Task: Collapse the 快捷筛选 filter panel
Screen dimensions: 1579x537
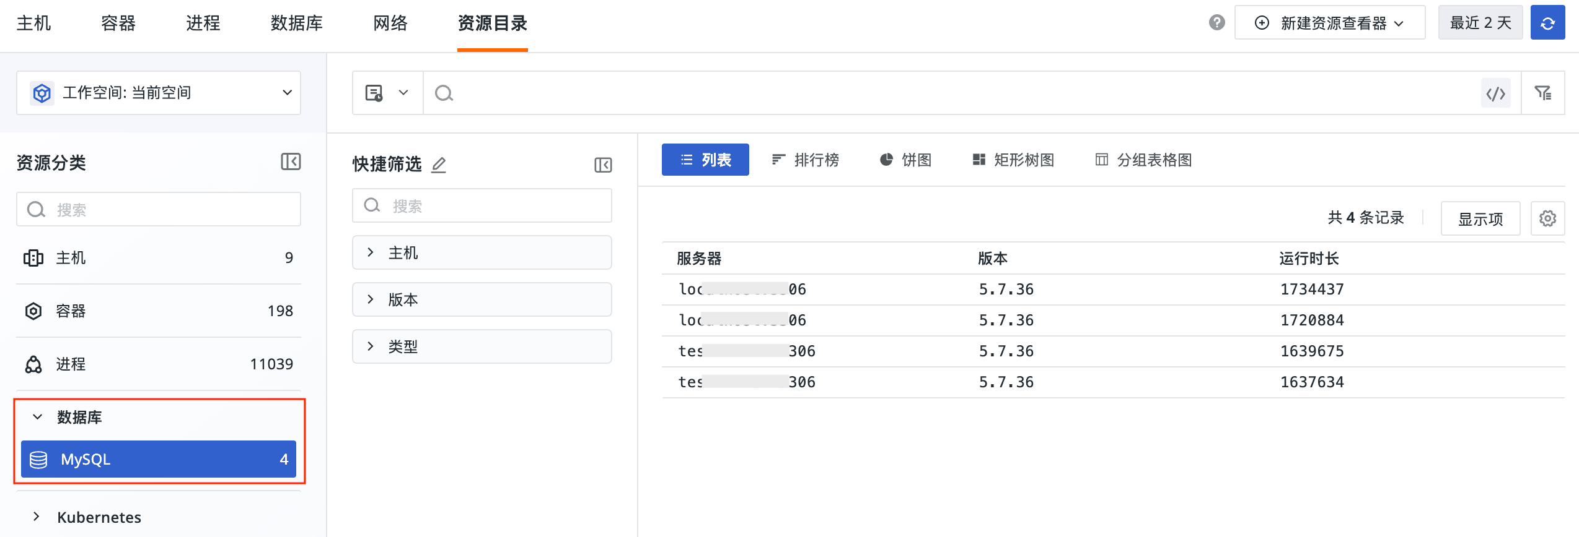Action: point(603,165)
